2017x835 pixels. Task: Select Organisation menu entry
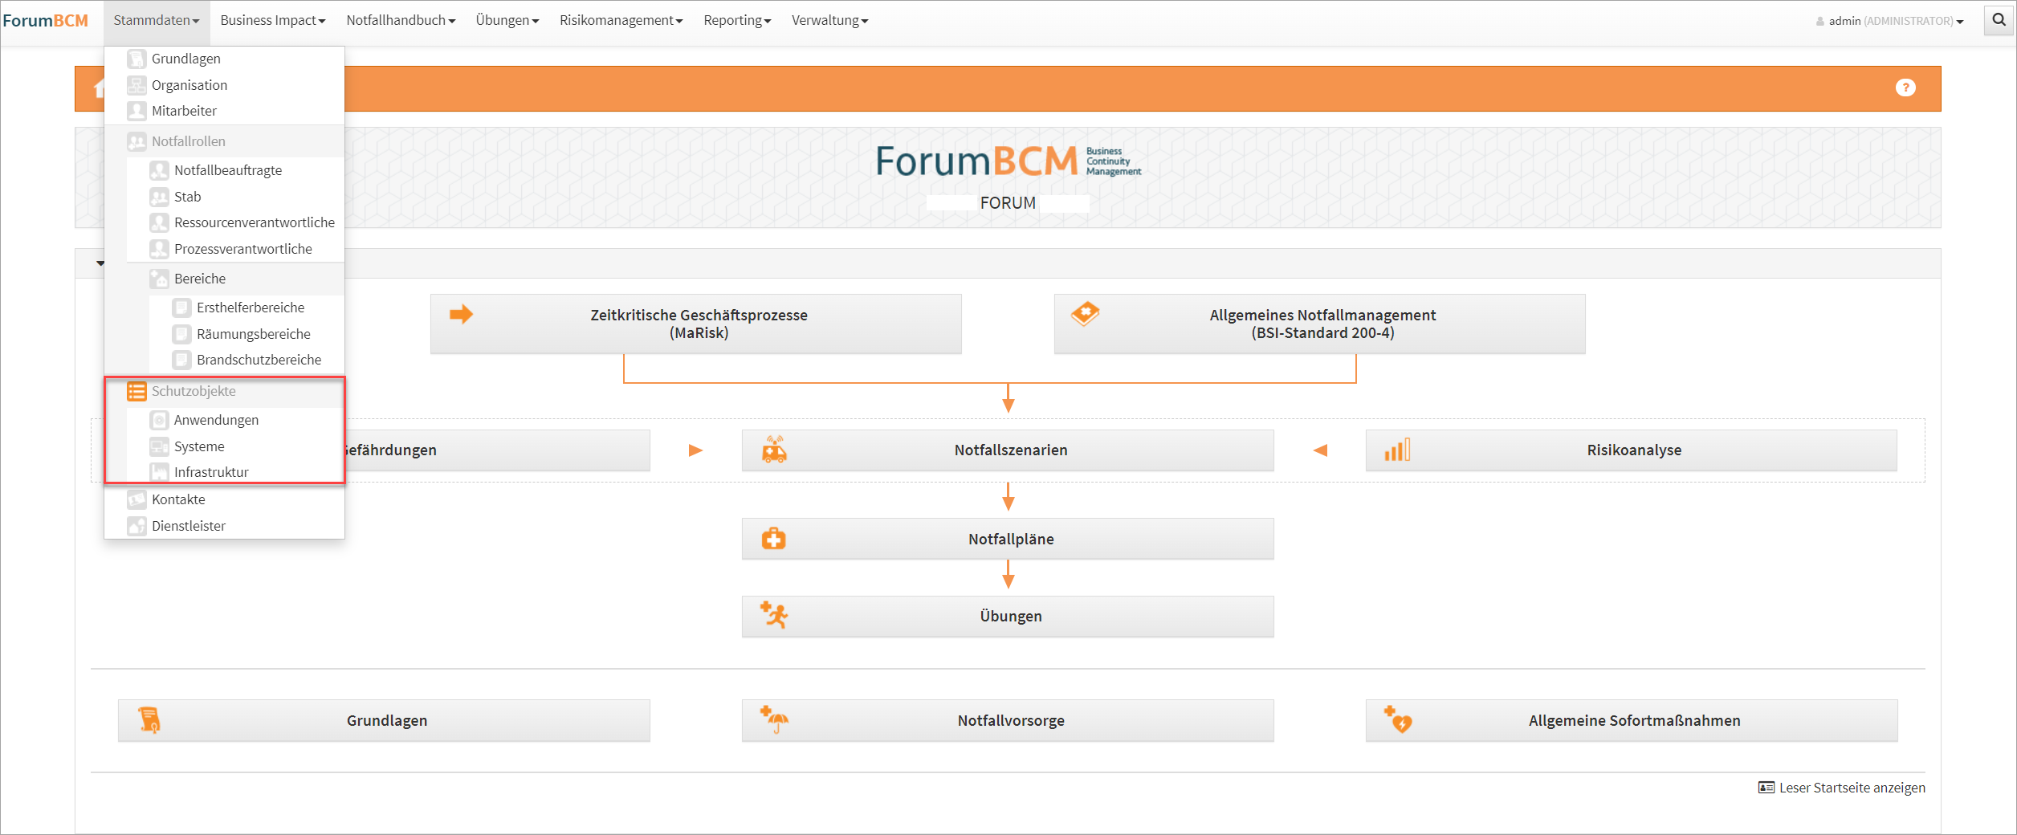tap(224, 85)
